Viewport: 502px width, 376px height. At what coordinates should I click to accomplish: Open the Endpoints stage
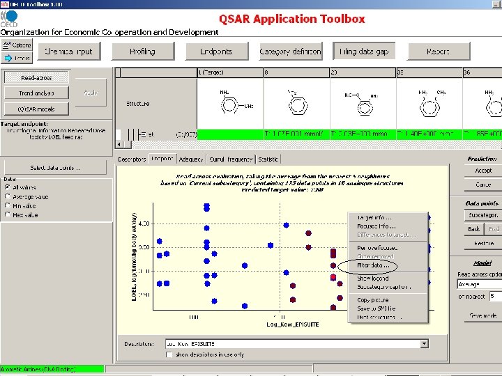pyautogui.click(x=216, y=51)
